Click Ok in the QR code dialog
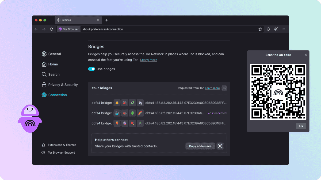 (301, 126)
